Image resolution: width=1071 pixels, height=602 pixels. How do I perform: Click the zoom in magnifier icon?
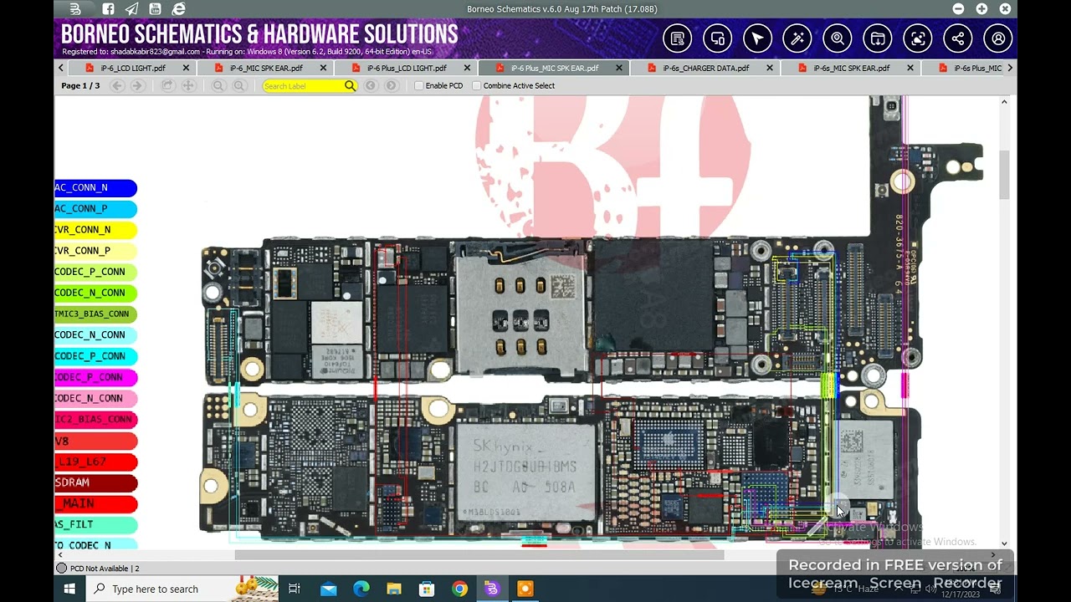point(238,85)
